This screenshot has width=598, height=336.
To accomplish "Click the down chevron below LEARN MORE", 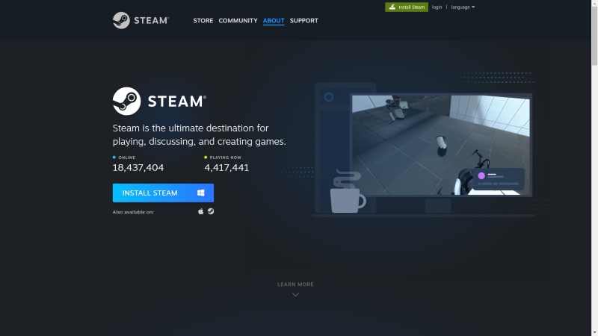I will pyautogui.click(x=295, y=294).
